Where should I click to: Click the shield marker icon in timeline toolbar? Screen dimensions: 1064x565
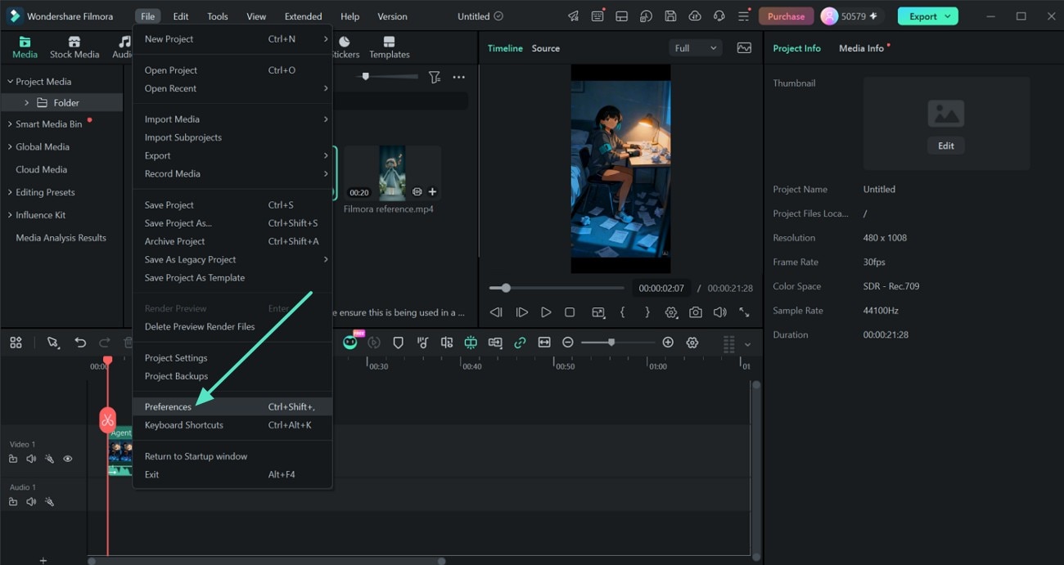pyautogui.click(x=398, y=343)
